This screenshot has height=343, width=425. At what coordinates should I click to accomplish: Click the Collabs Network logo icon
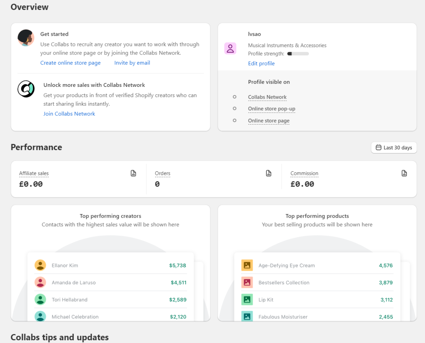(x=26, y=89)
